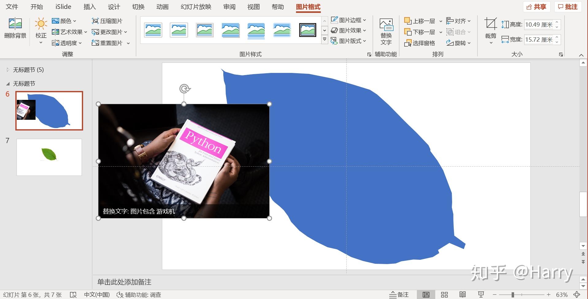
Task: Expand the picture styles gallery more arrow
Action: tap(325, 40)
